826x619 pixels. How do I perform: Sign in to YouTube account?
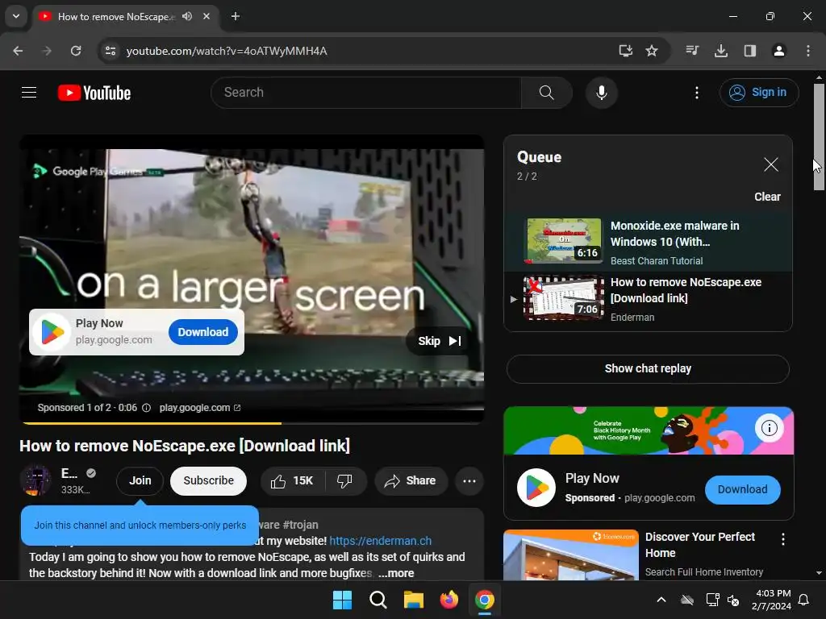coord(758,93)
